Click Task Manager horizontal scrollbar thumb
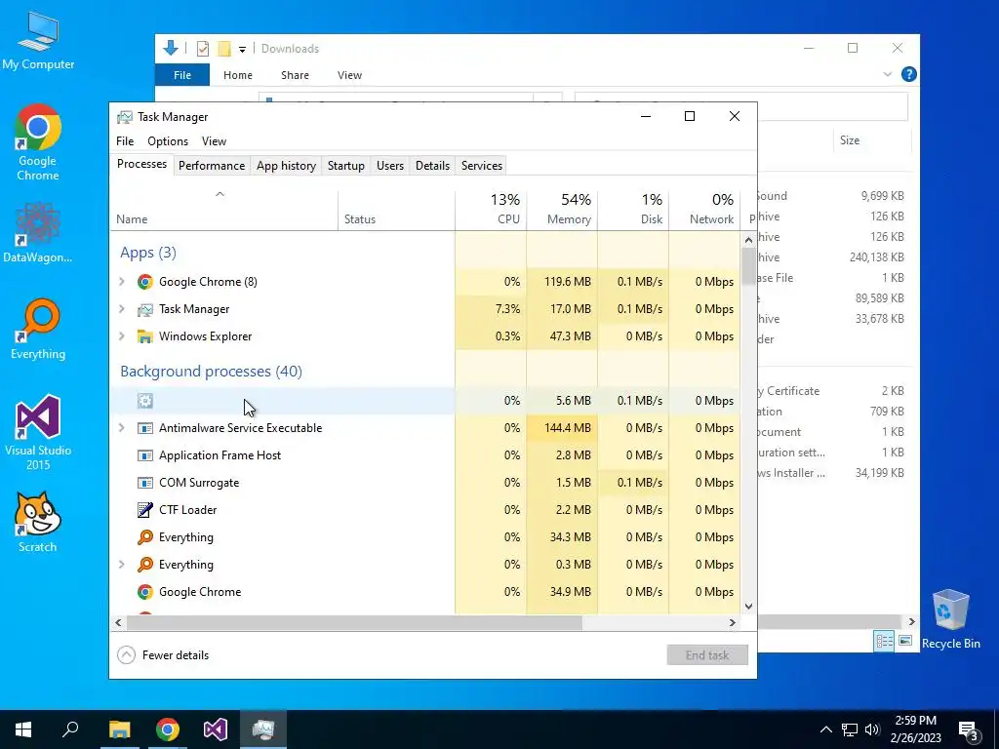The image size is (999, 749). pos(353,623)
